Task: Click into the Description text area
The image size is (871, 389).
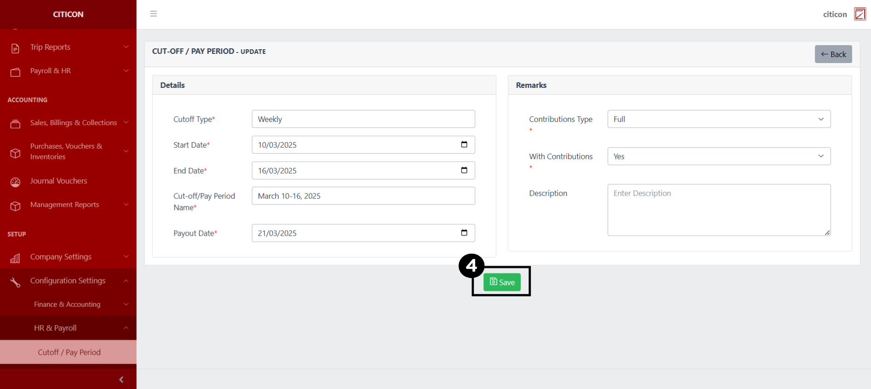Action: tap(719, 210)
